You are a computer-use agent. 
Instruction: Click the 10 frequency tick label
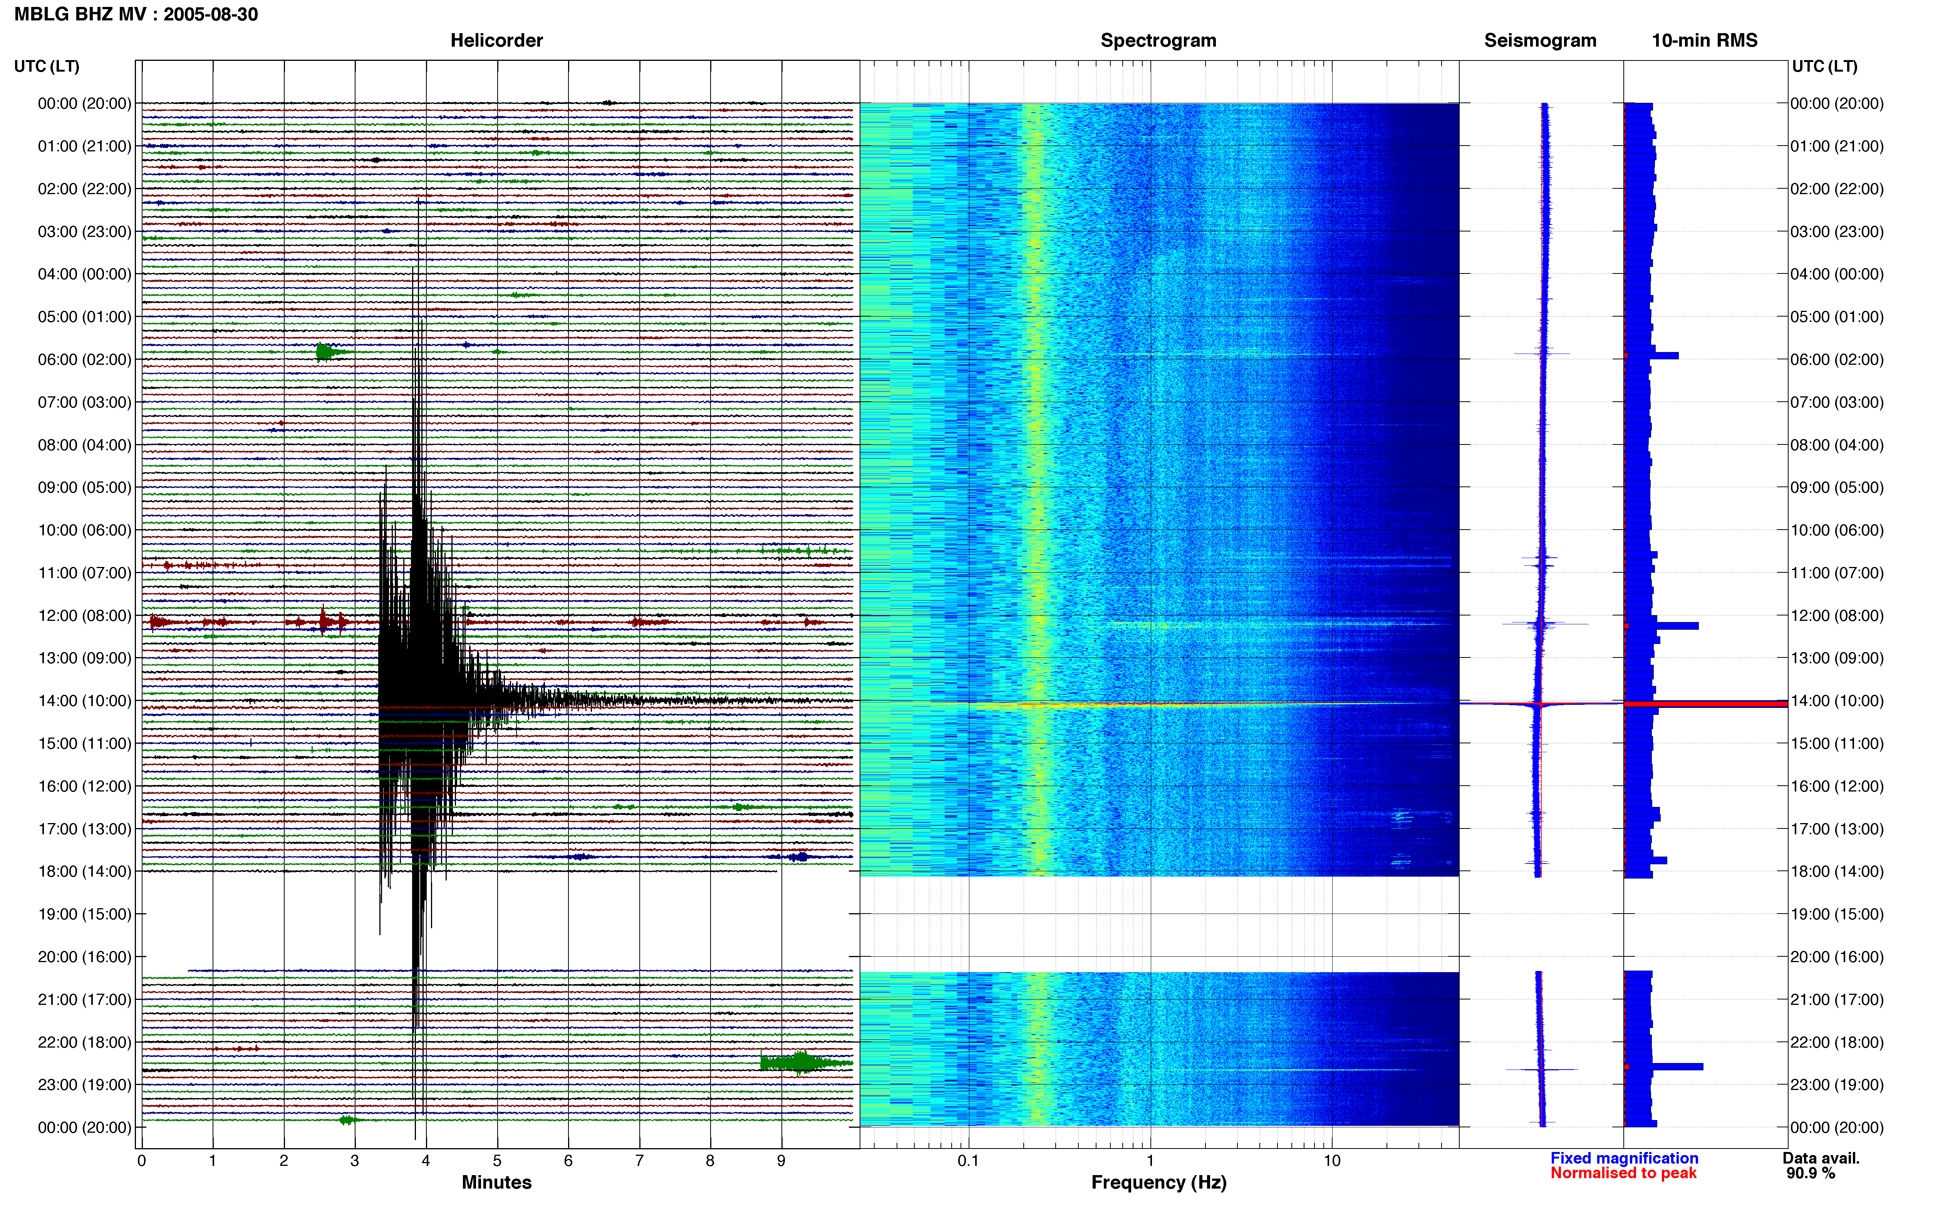pyautogui.click(x=1332, y=1160)
